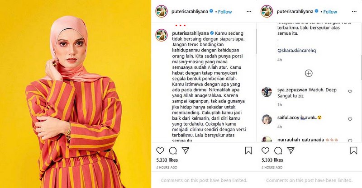Follow puterisarahliyana in right header
Image resolution: width=362 pixels, height=188 pixels.
(x=330, y=12)
